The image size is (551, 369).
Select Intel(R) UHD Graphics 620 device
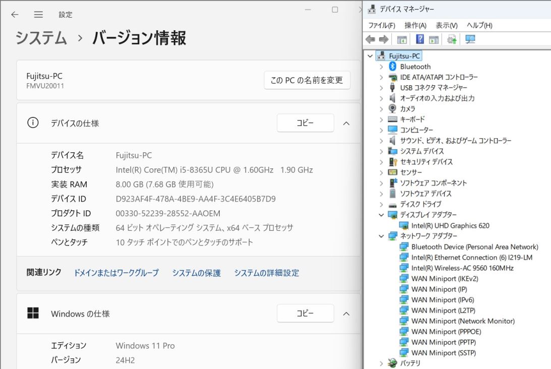click(x=450, y=225)
